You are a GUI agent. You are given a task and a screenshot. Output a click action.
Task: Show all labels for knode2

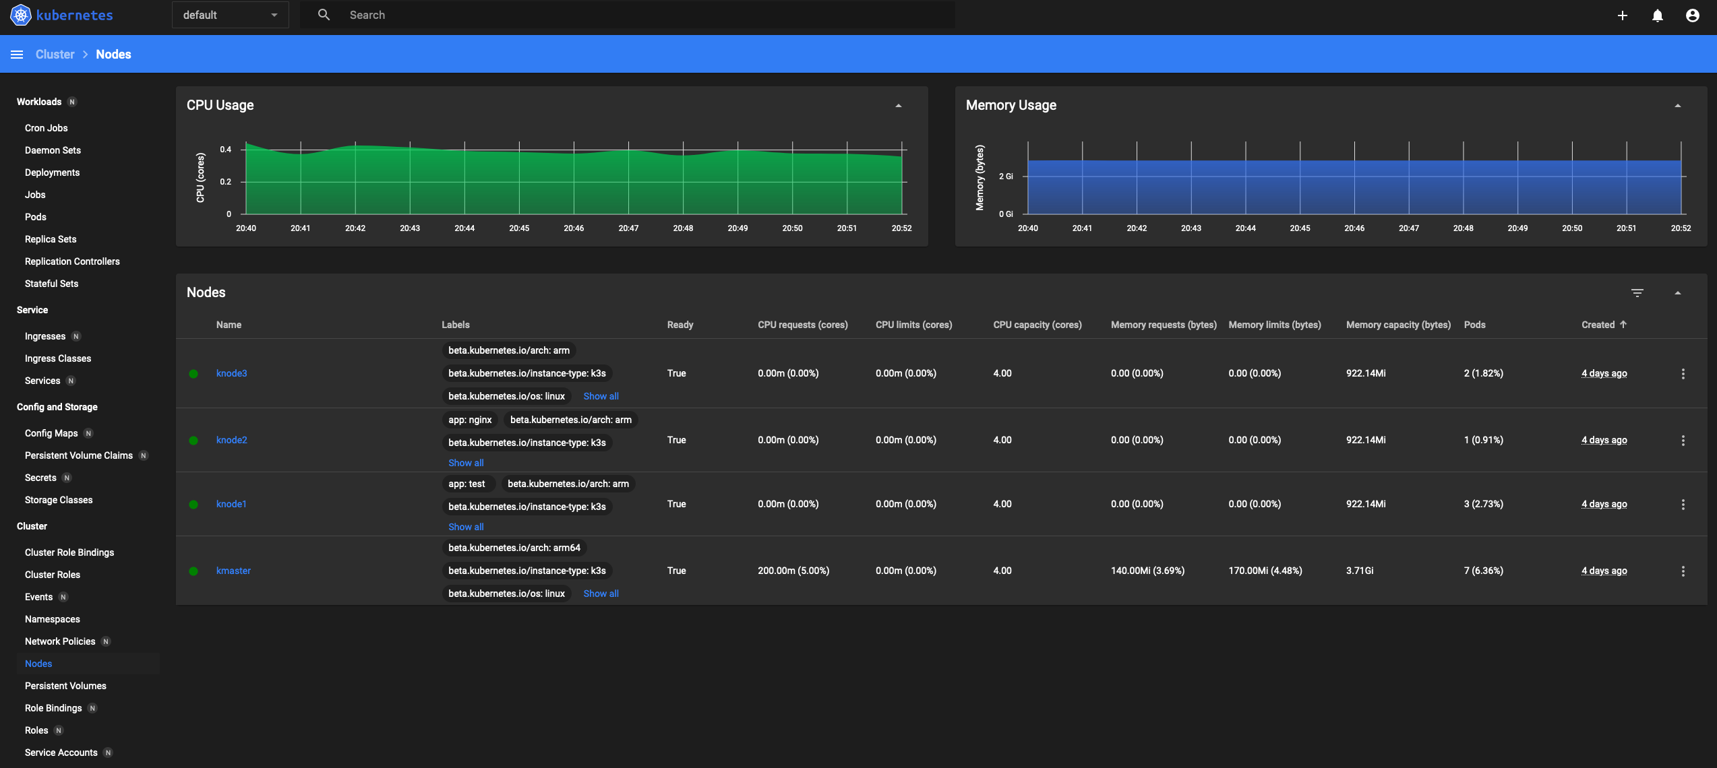click(x=466, y=463)
